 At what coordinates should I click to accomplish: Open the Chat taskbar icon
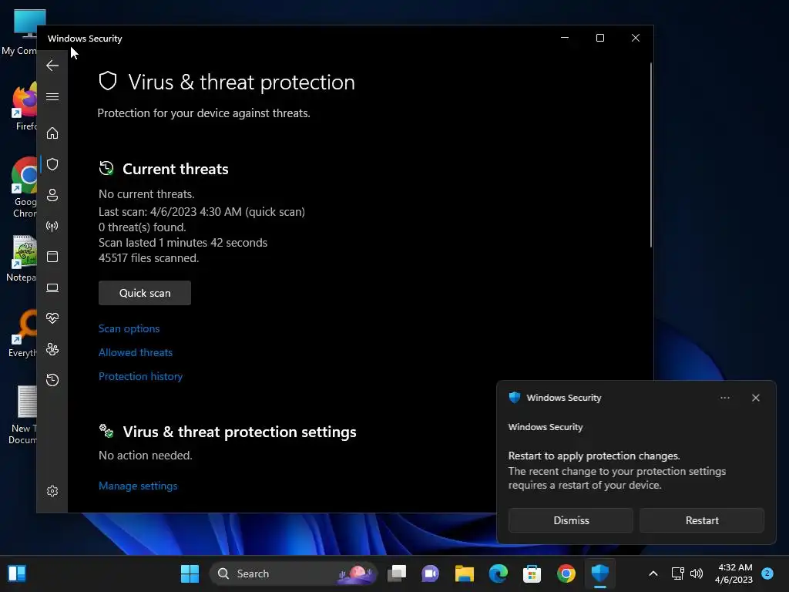pyautogui.click(x=430, y=573)
